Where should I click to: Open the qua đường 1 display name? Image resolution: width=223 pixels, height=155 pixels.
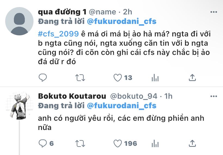click(62, 12)
